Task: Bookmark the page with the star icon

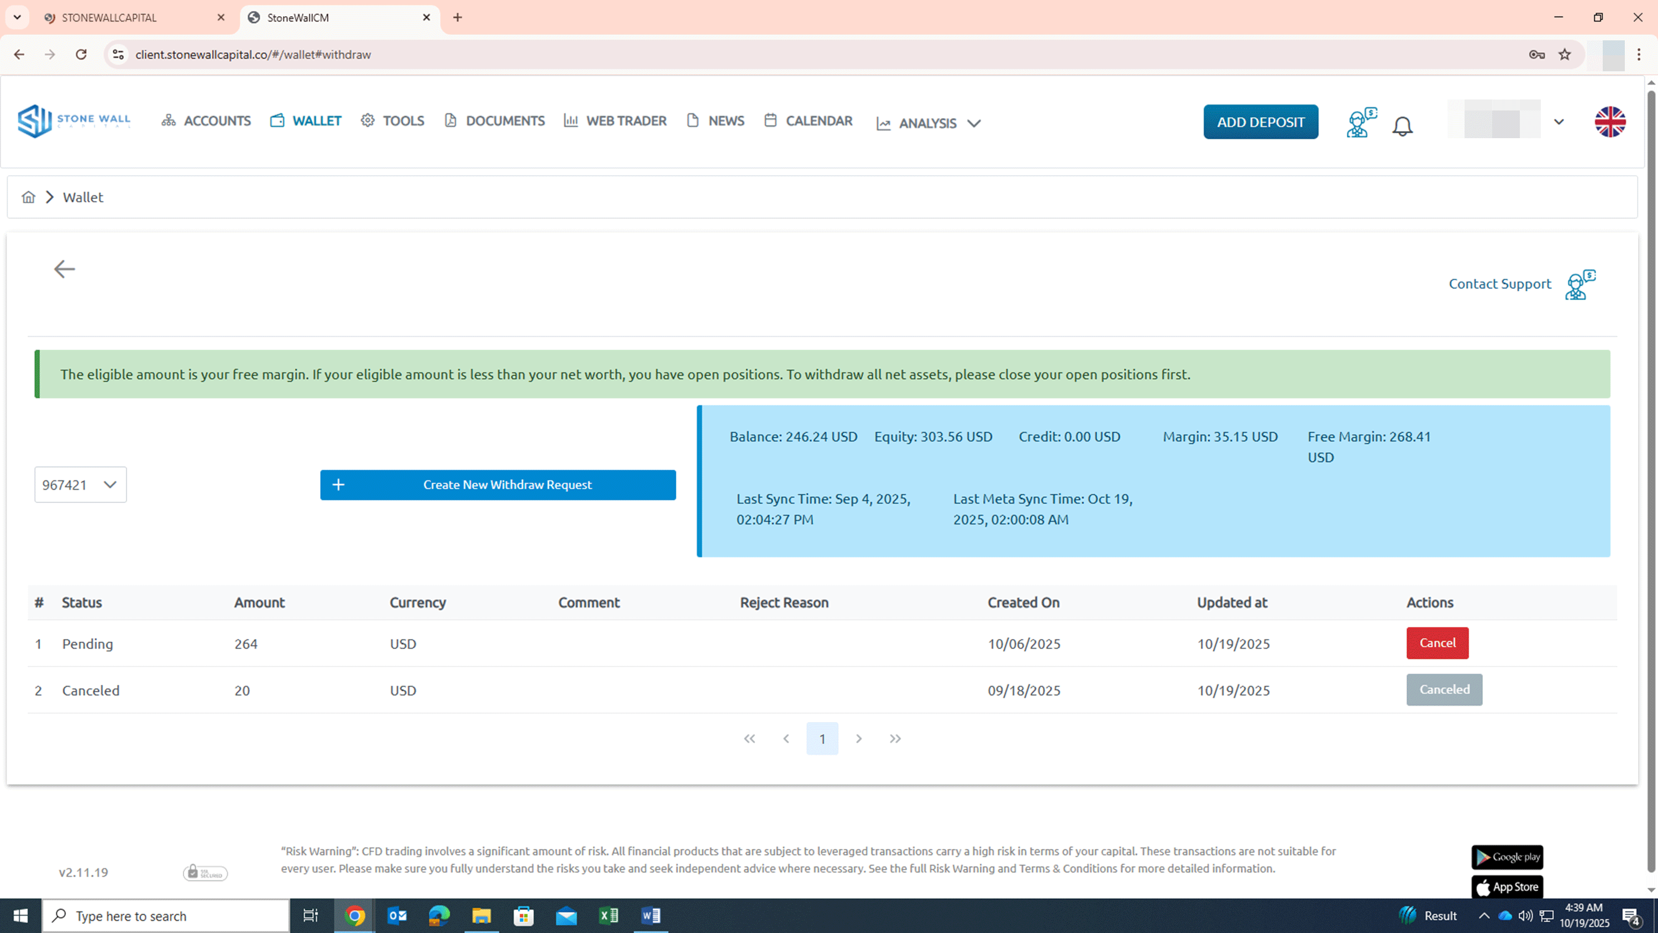Action: coord(1565,55)
